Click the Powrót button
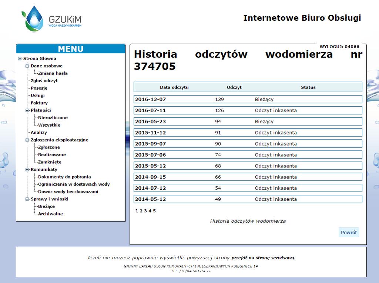The height and width of the screenshot is (283, 379). pos(349,233)
